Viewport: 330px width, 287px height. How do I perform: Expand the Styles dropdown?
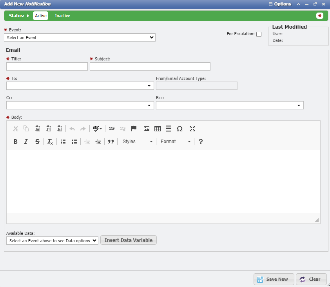pos(137,142)
